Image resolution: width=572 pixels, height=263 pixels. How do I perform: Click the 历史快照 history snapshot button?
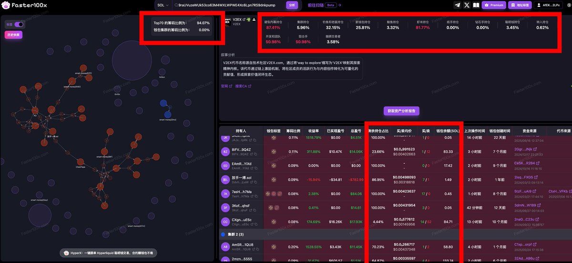pyautogui.click(x=13, y=35)
